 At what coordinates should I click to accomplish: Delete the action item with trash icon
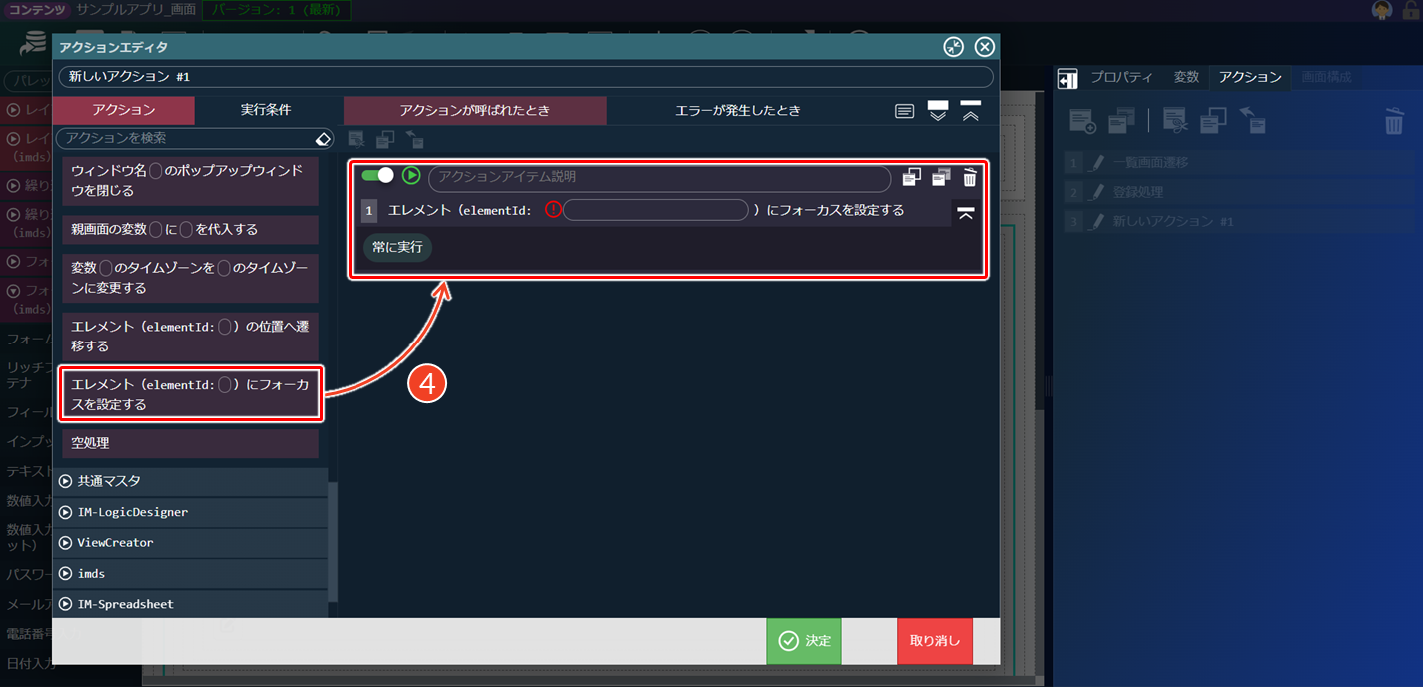click(969, 177)
